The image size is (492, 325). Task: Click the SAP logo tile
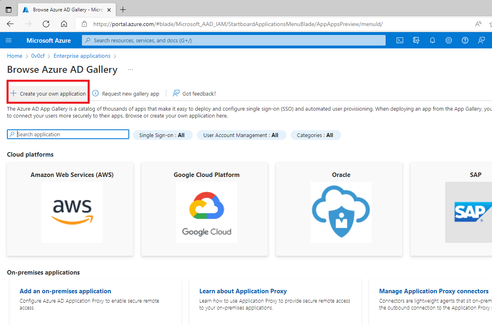pos(468,212)
